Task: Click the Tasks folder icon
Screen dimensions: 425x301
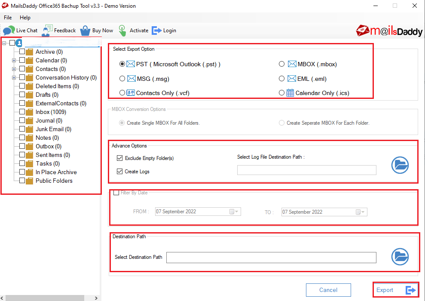Action: pos(29,163)
